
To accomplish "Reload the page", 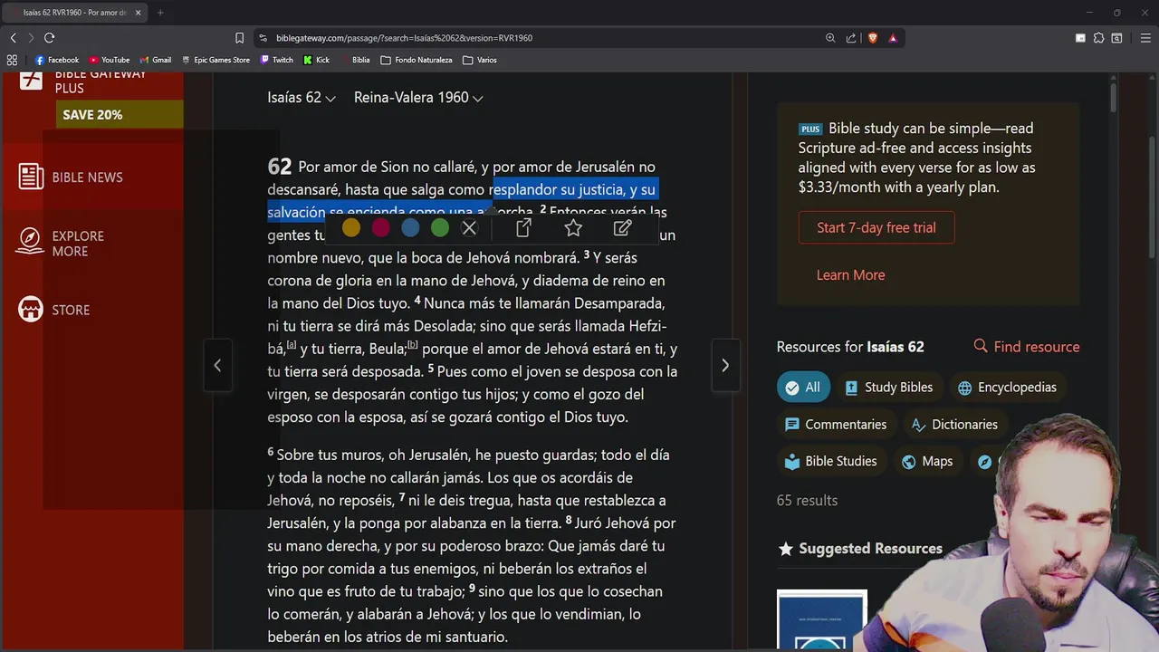I will coord(49,38).
